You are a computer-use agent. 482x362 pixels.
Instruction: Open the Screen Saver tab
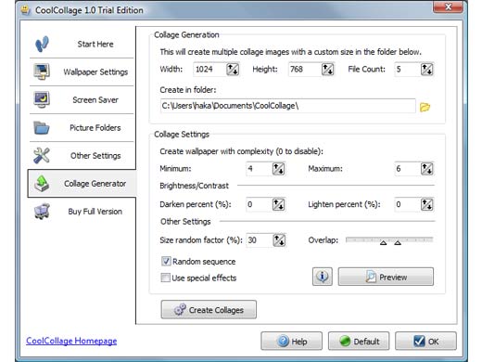pos(82,99)
